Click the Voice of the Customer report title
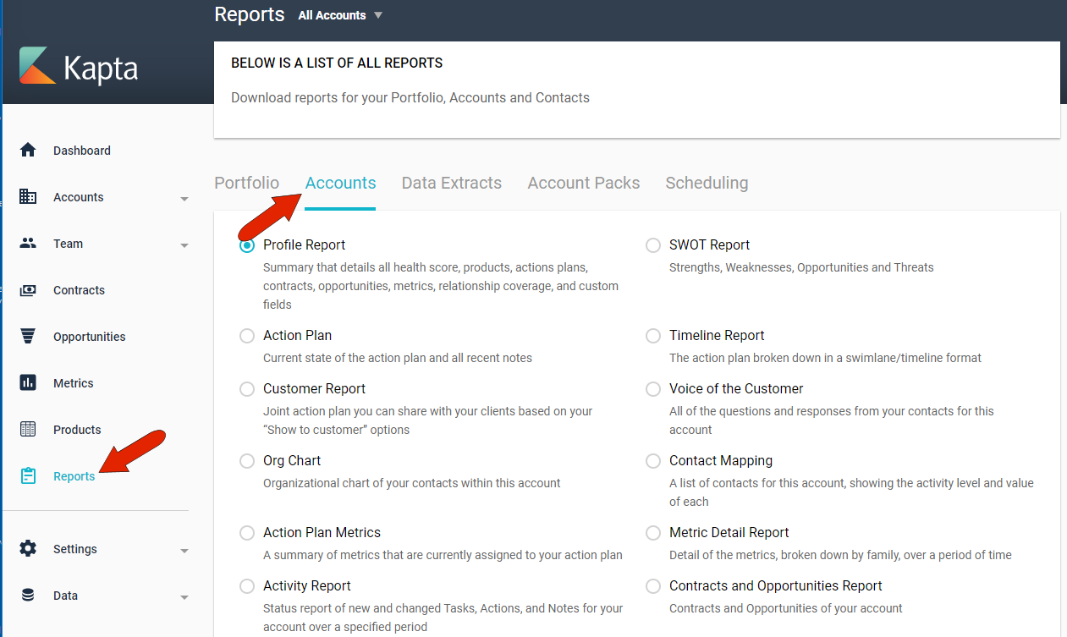The image size is (1067, 637). [735, 387]
